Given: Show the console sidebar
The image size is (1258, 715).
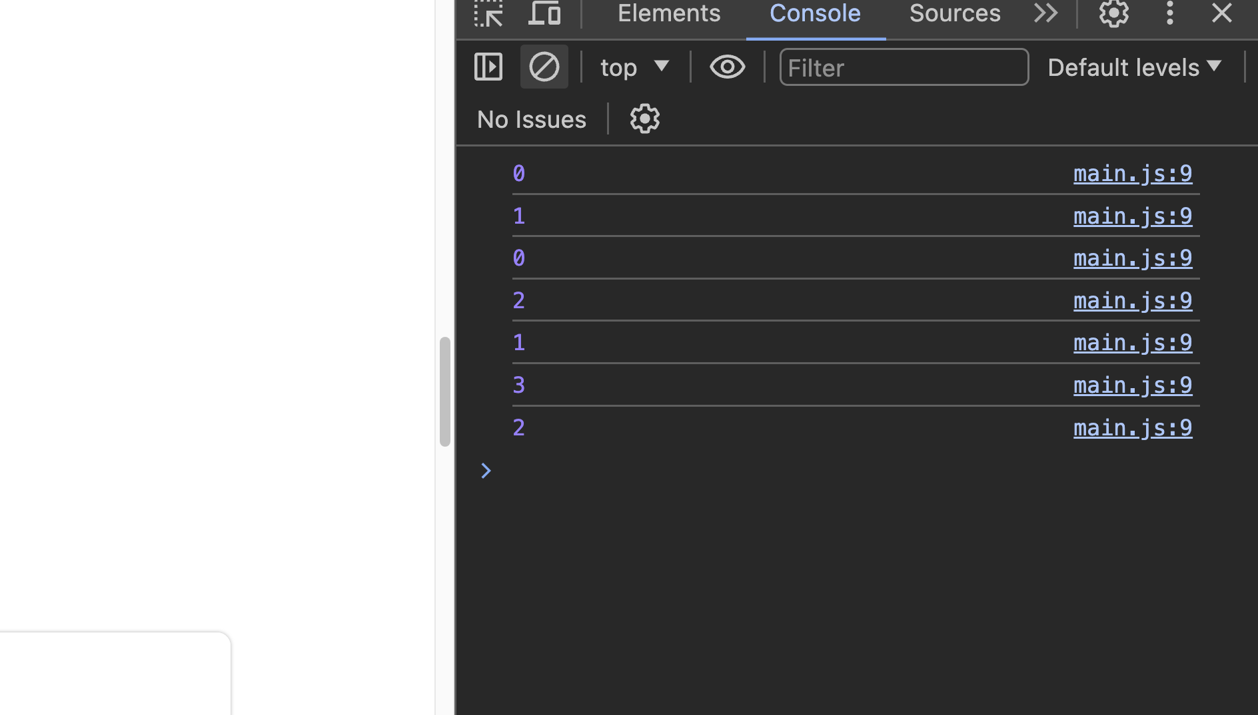Looking at the screenshot, I should pyautogui.click(x=488, y=67).
